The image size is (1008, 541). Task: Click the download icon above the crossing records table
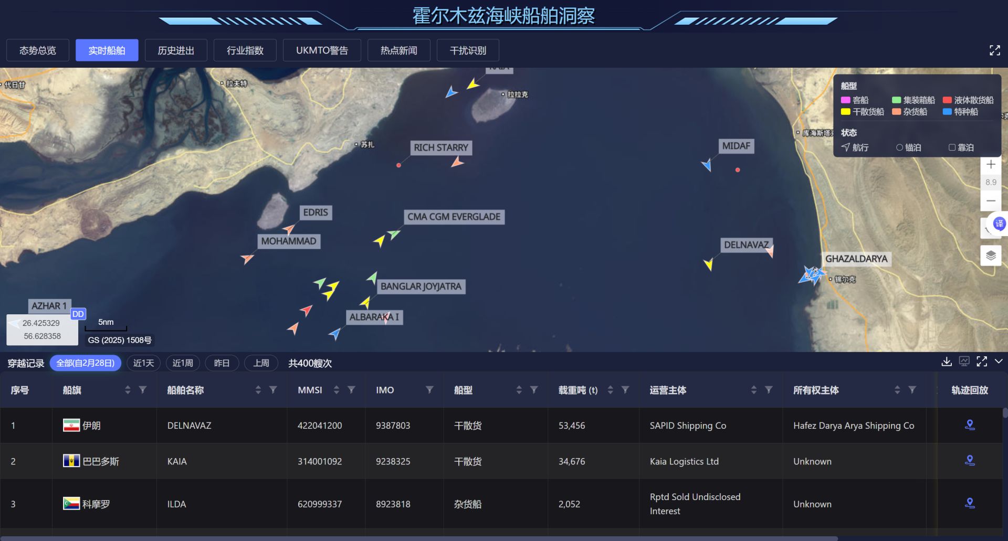pyautogui.click(x=947, y=362)
